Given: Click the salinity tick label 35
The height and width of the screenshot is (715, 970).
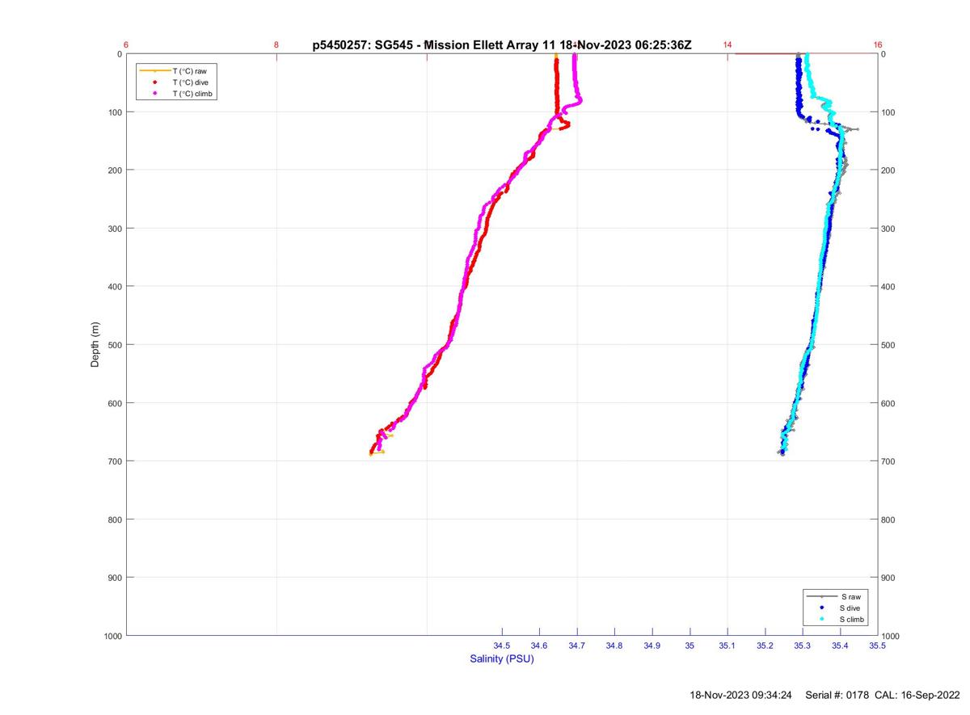Looking at the screenshot, I should point(690,646).
